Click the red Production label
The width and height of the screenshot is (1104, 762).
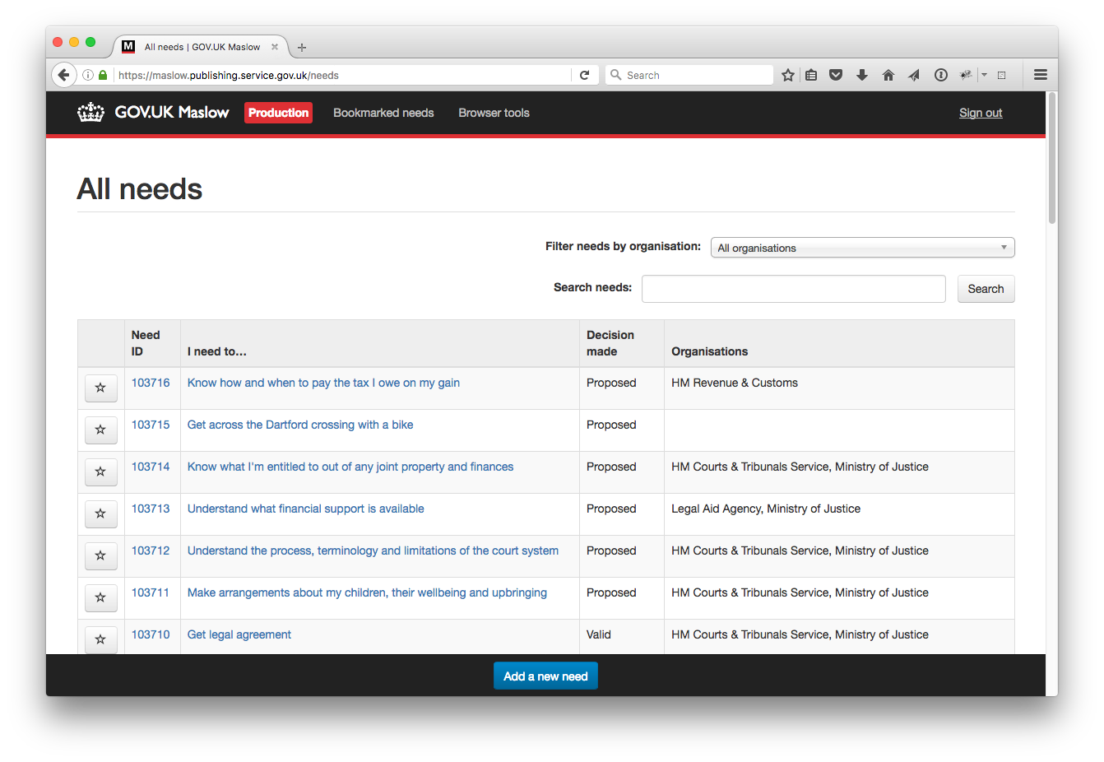[x=278, y=113]
